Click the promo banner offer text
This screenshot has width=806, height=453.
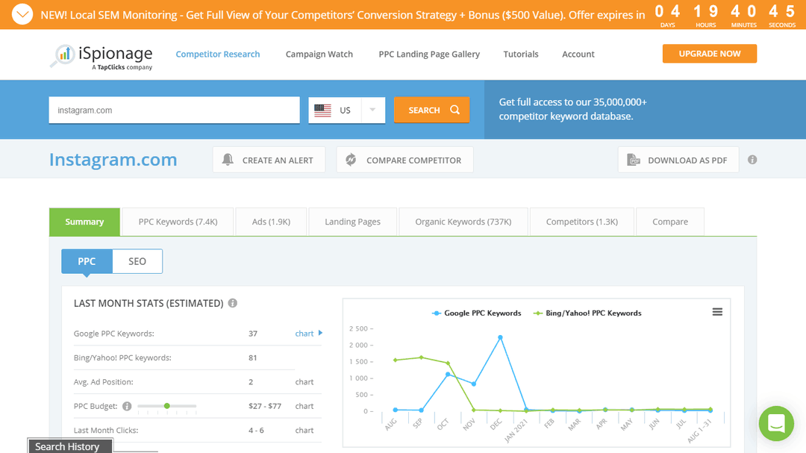343,15
